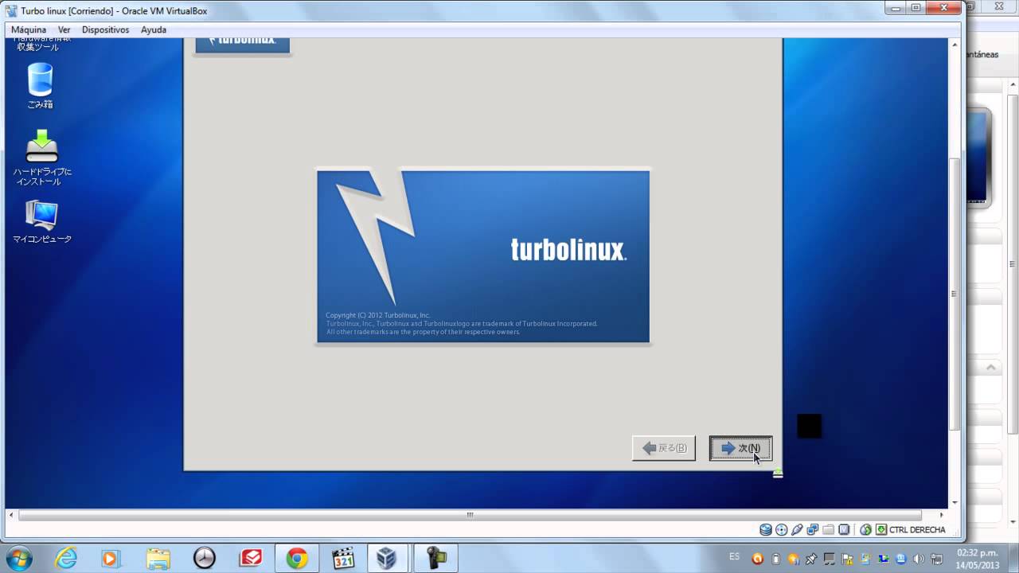Click the keyboard capture host key icon
Screen dimensions: 1019x573
(x=881, y=529)
